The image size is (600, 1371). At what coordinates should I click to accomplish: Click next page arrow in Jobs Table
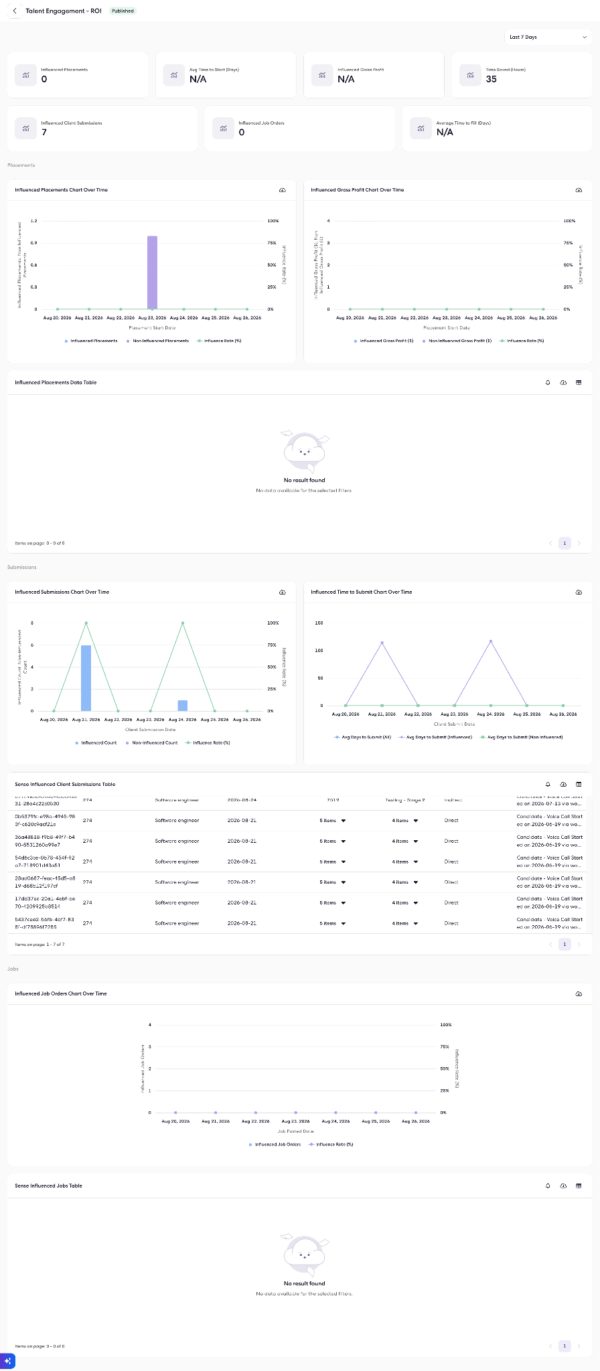coord(579,1346)
